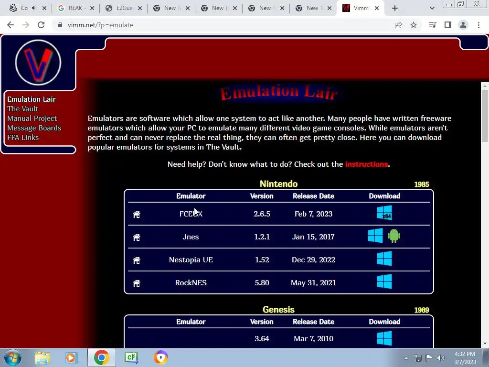Show hidden system tray icons
Viewport: 489px width, 367px height.
point(406,358)
